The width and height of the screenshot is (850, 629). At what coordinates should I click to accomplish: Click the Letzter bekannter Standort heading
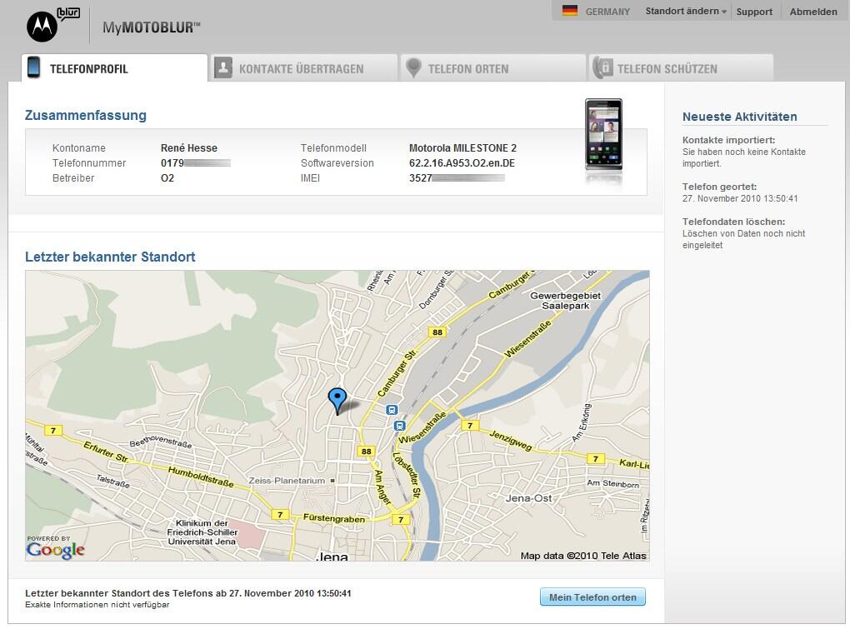(110, 257)
